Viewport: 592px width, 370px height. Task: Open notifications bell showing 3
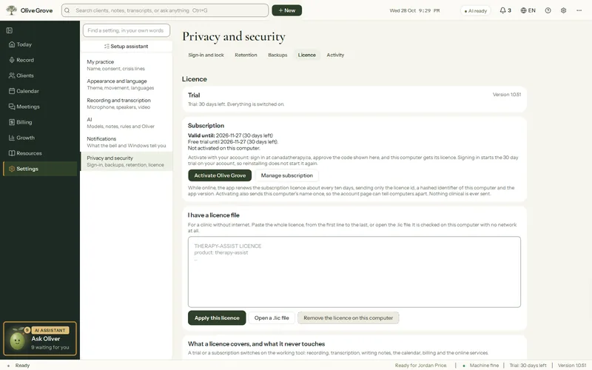click(505, 10)
